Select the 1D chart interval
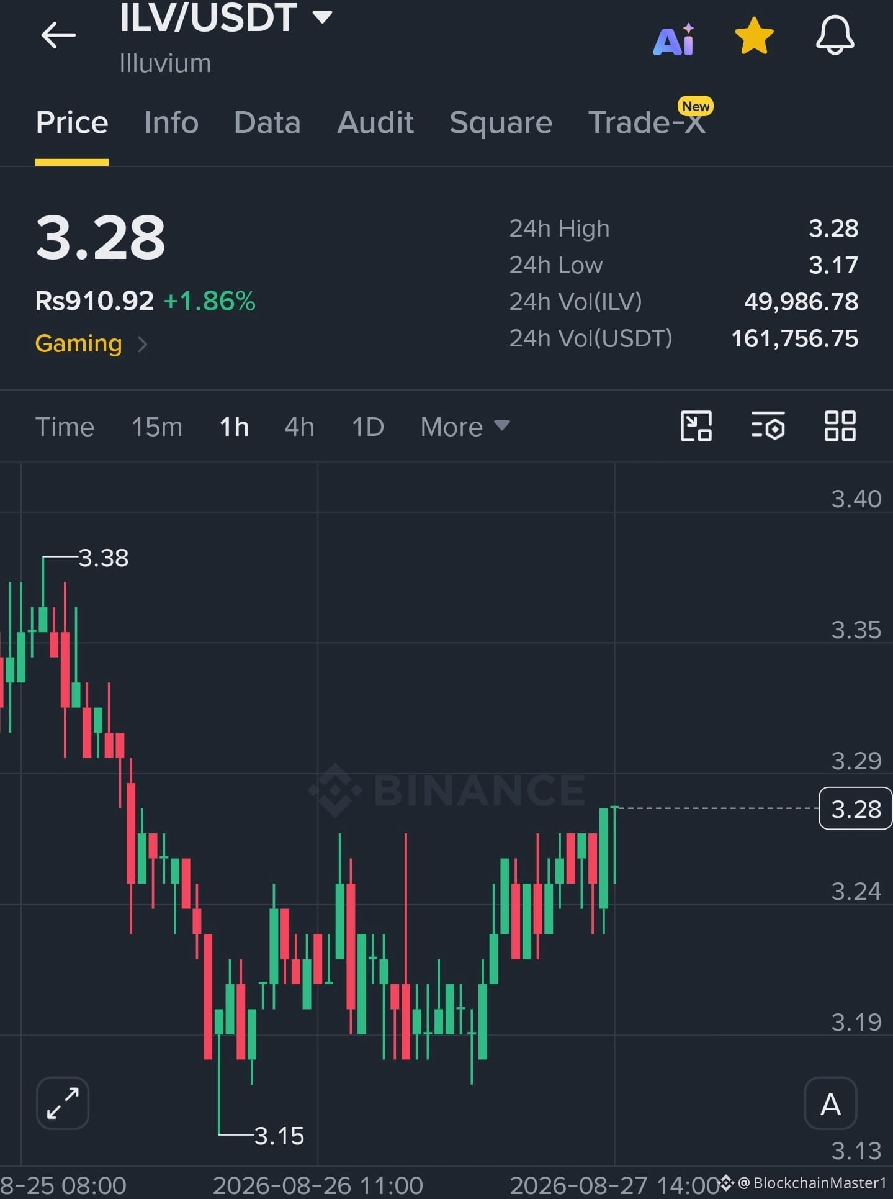Image resolution: width=893 pixels, height=1199 pixels. click(x=368, y=427)
